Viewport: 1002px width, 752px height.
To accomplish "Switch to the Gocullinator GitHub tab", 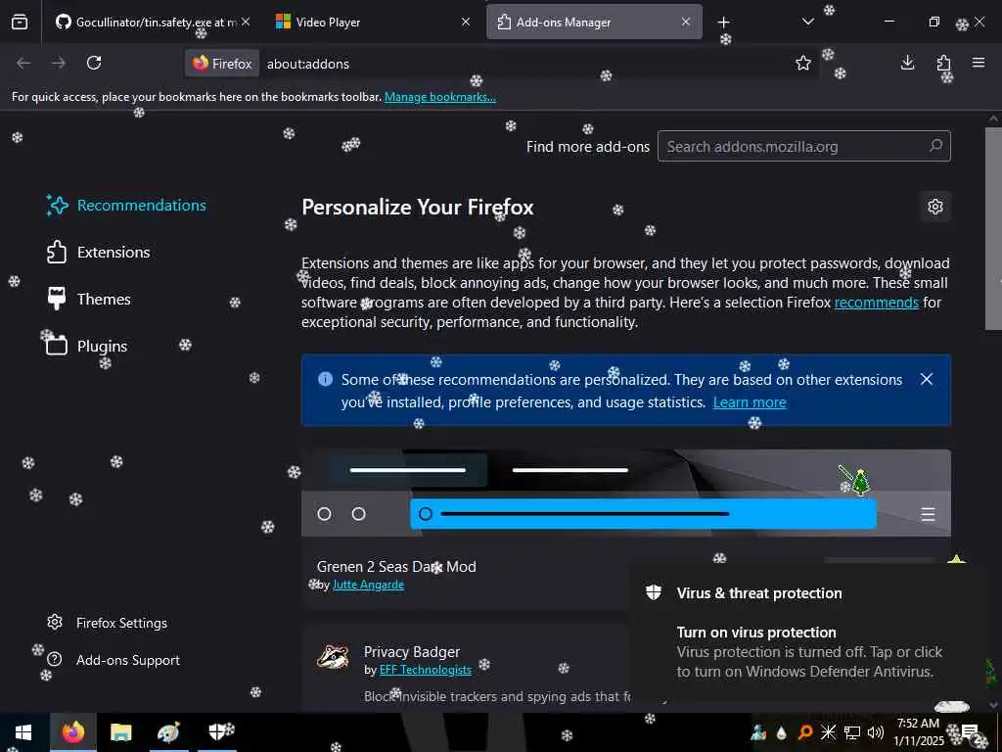I will (152, 22).
